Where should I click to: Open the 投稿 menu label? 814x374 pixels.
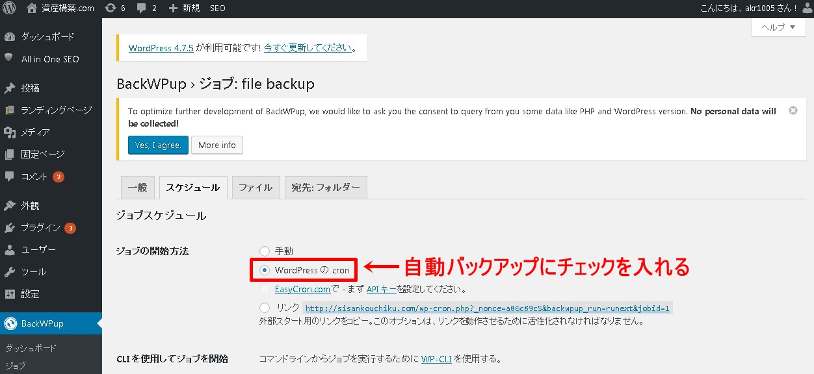click(30, 88)
